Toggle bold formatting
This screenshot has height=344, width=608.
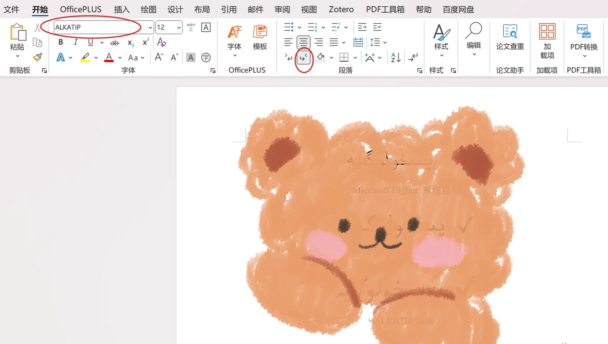click(x=61, y=42)
